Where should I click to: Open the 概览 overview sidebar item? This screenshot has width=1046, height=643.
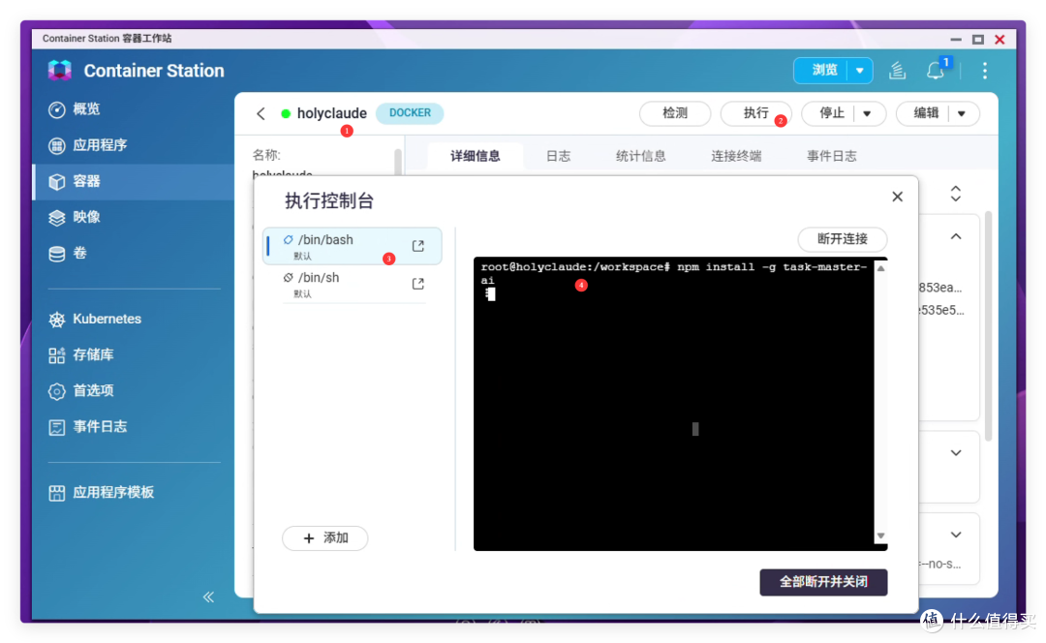point(134,109)
